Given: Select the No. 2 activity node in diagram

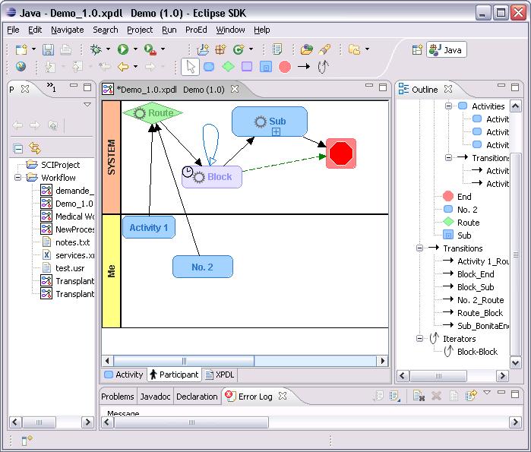Looking at the screenshot, I should coord(202,267).
